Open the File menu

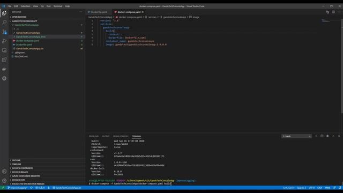pyautogui.click(x=10, y=6)
